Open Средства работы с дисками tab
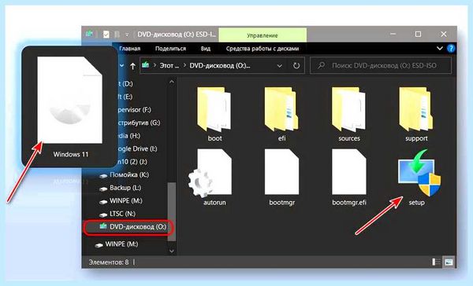Image resolution: width=473 pixels, height=286 pixels. 263,49
